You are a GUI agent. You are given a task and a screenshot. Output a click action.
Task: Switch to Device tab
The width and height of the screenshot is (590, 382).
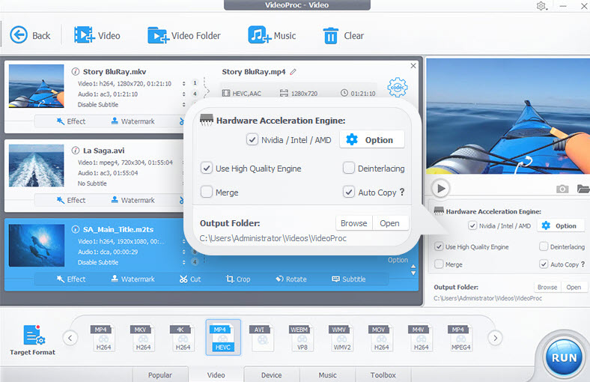tap(272, 375)
